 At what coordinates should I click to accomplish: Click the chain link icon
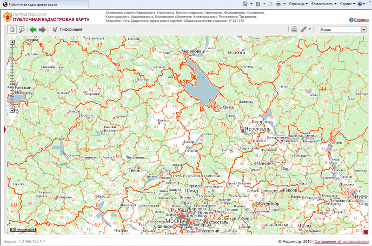click(x=304, y=29)
